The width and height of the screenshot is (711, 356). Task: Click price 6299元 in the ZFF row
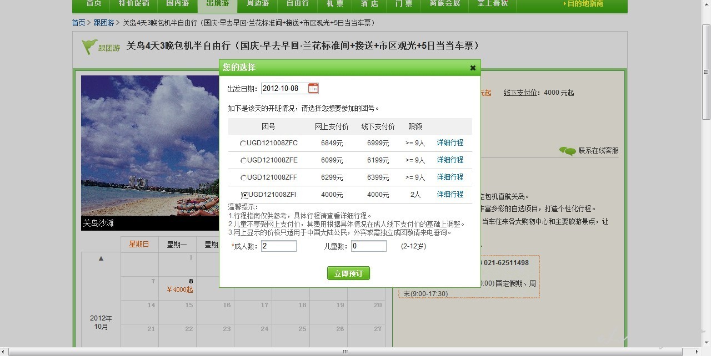[332, 177]
